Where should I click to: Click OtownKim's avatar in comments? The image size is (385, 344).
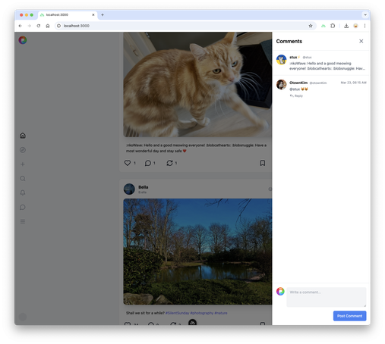[281, 85]
